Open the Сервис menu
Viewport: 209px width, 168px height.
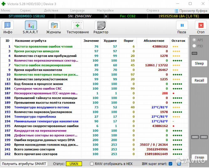[25, 10]
